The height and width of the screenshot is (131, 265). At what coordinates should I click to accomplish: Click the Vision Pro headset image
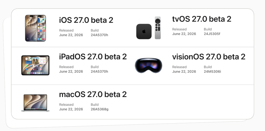coord(149,65)
